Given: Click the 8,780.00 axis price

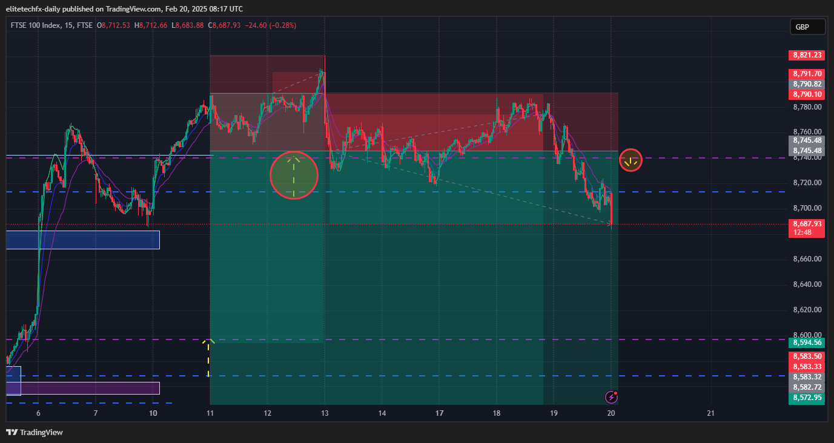Looking at the screenshot, I should coord(807,107).
